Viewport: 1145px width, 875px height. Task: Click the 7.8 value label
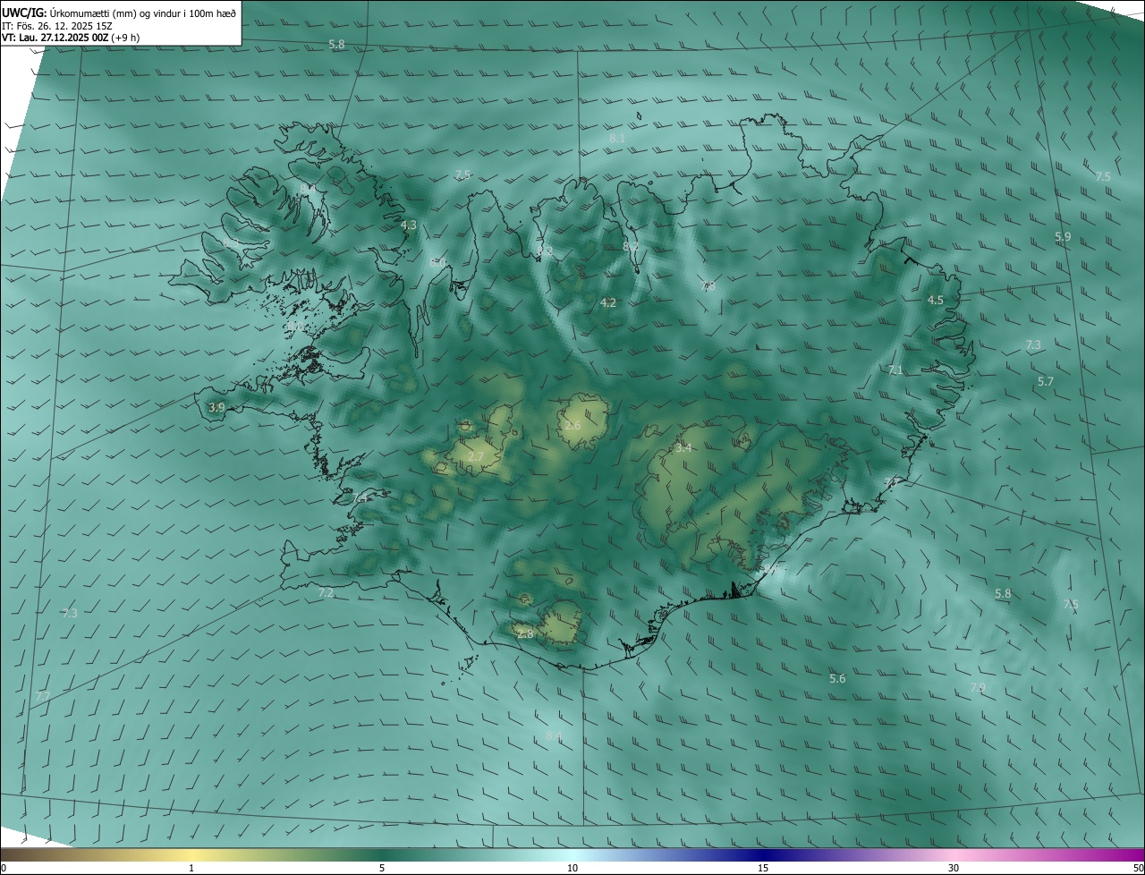(708, 286)
